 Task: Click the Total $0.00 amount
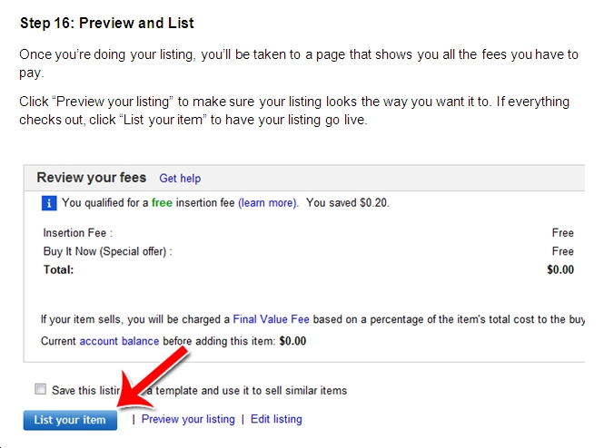pyautogui.click(x=560, y=269)
